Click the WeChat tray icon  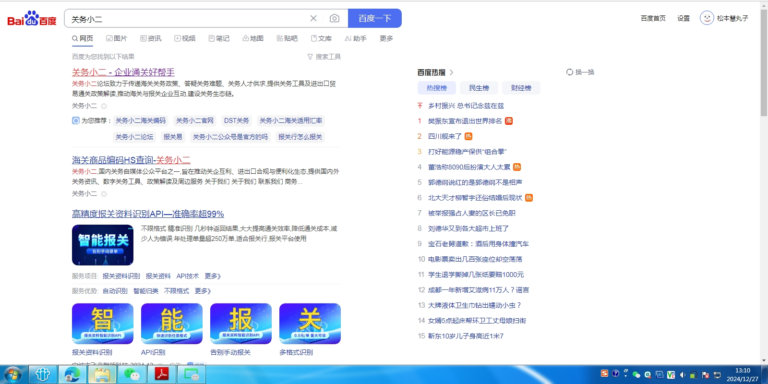(x=636, y=375)
